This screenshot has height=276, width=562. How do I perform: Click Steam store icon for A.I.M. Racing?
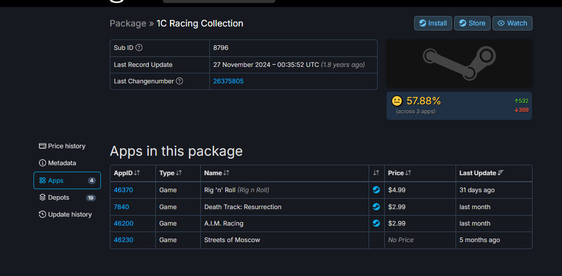click(376, 224)
